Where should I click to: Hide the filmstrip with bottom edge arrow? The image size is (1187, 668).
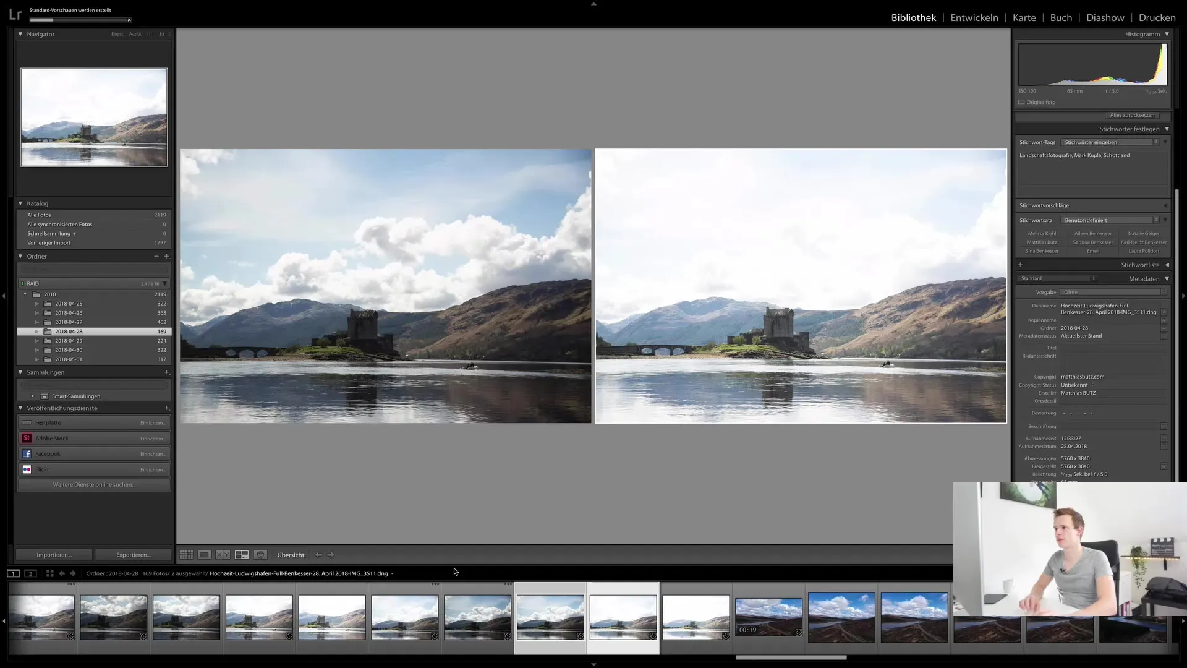point(593,664)
